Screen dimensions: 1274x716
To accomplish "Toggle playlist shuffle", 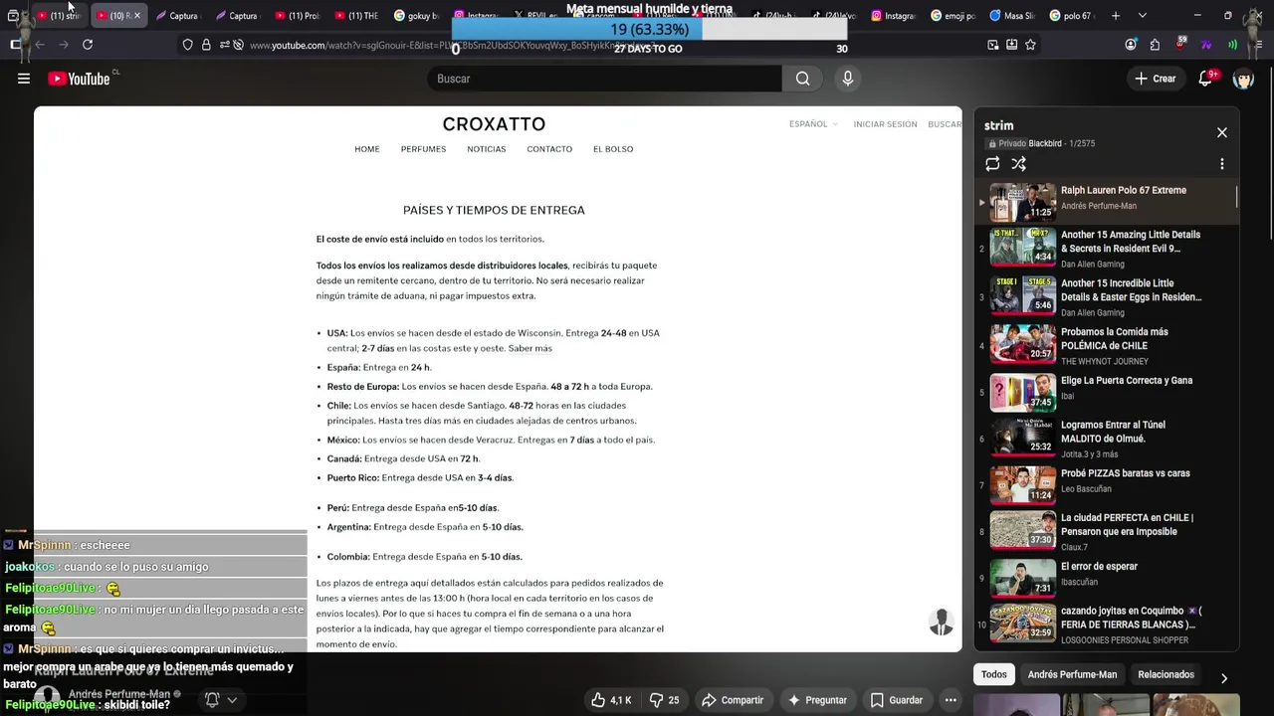I will tap(1018, 164).
